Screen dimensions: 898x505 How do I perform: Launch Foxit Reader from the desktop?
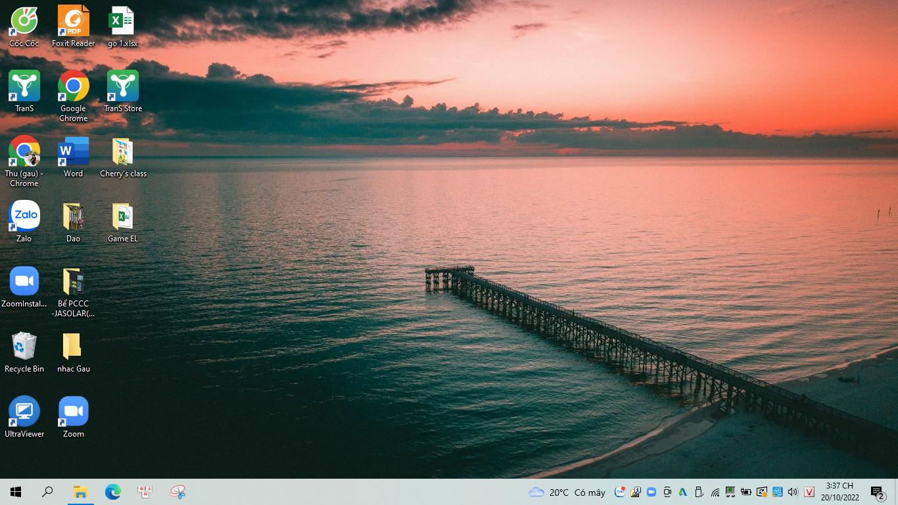pyautogui.click(x=73, y=22)
